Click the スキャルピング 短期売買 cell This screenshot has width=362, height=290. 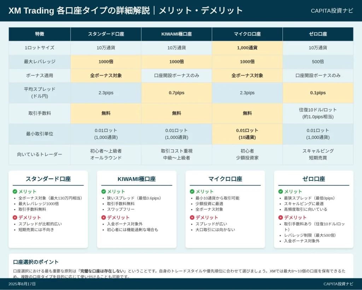click(318, 154)
